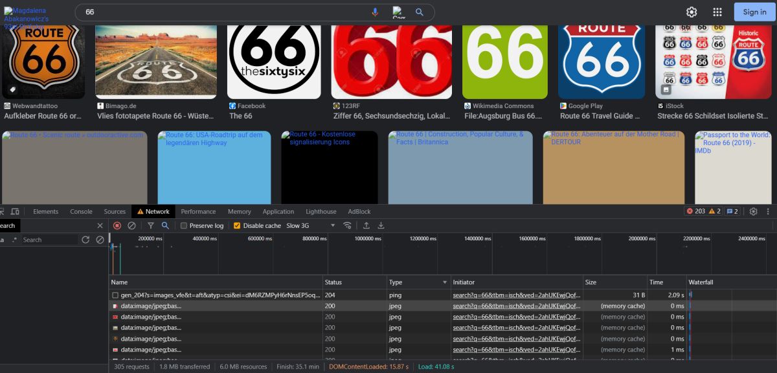Click the blue Google search magnifier
Screen dimensions: 777x373
click(420, 12)
